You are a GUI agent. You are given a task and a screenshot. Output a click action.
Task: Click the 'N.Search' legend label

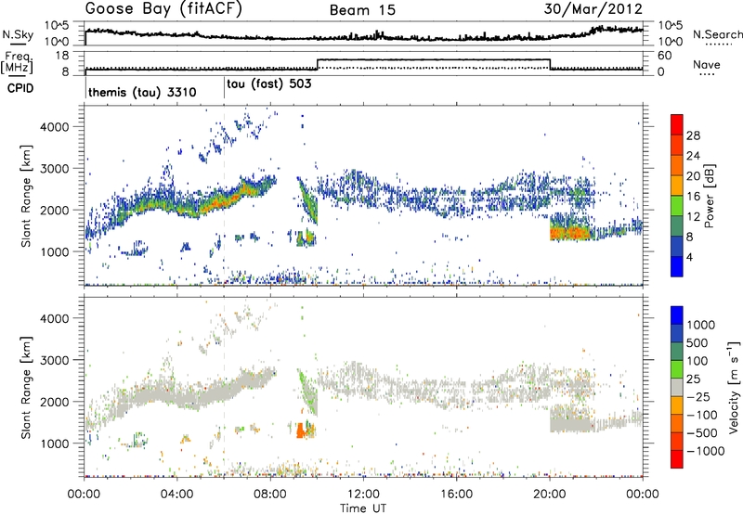[x=717, y=34]
